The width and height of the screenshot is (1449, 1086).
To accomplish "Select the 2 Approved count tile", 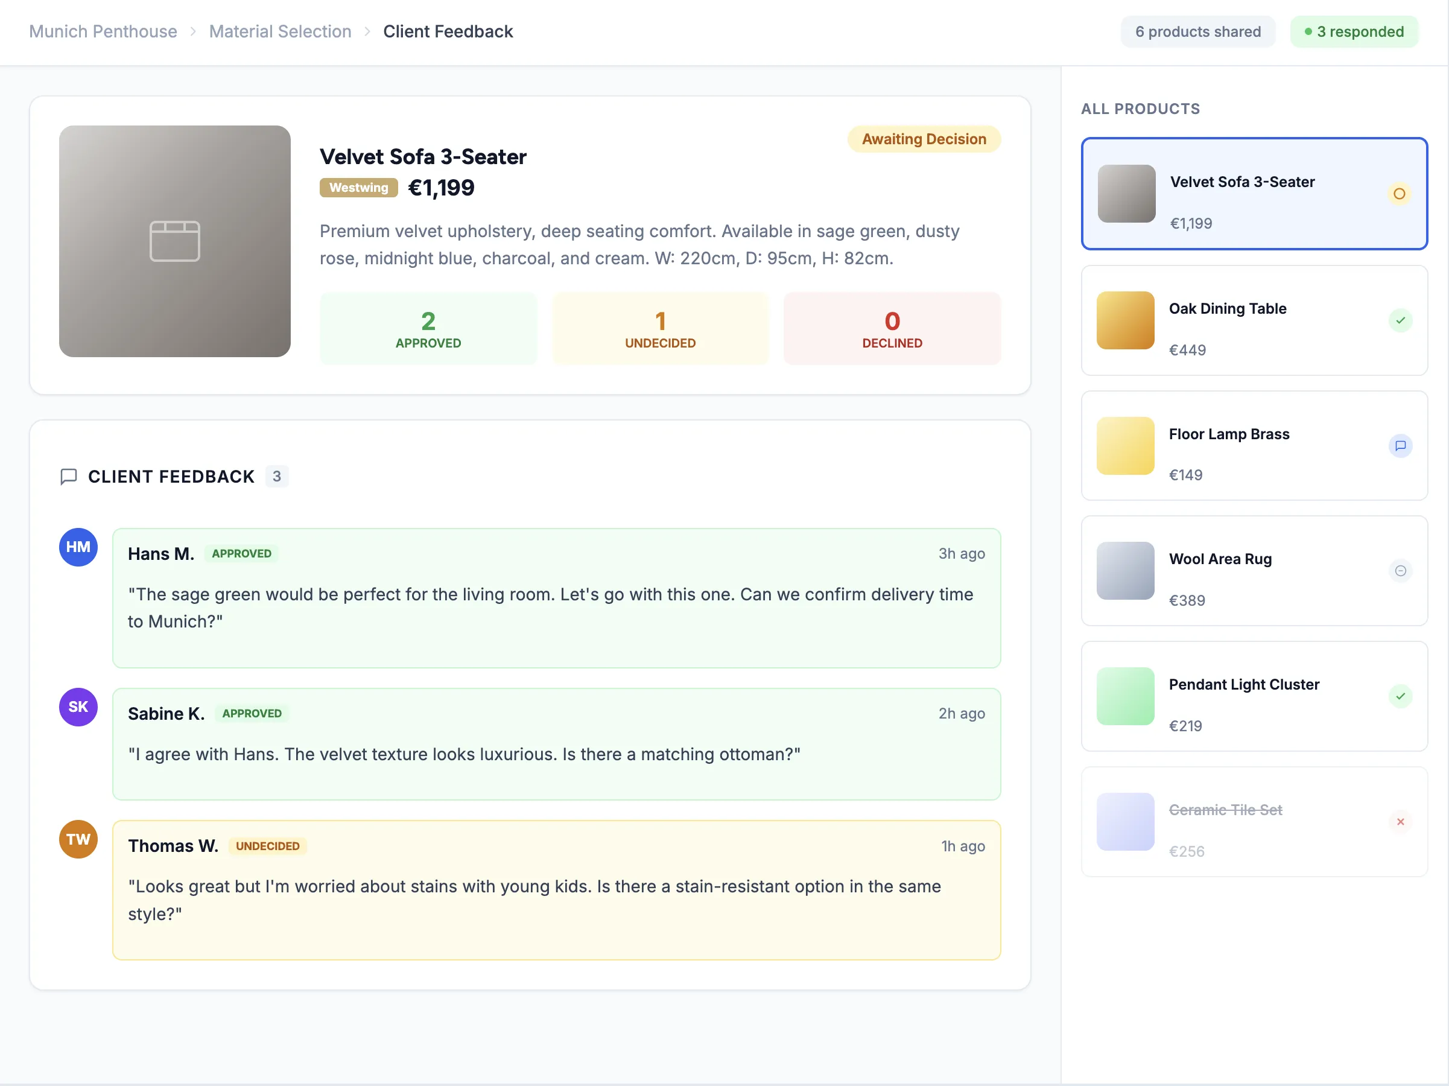I will pyautogui.click(x=428, y=329).
